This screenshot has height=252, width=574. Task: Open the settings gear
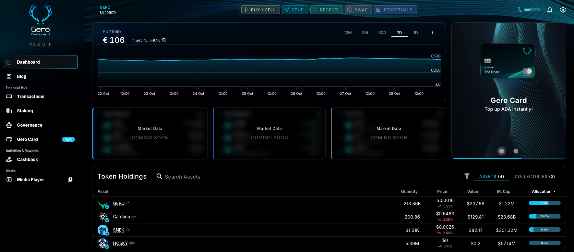[x=563, y=10]
